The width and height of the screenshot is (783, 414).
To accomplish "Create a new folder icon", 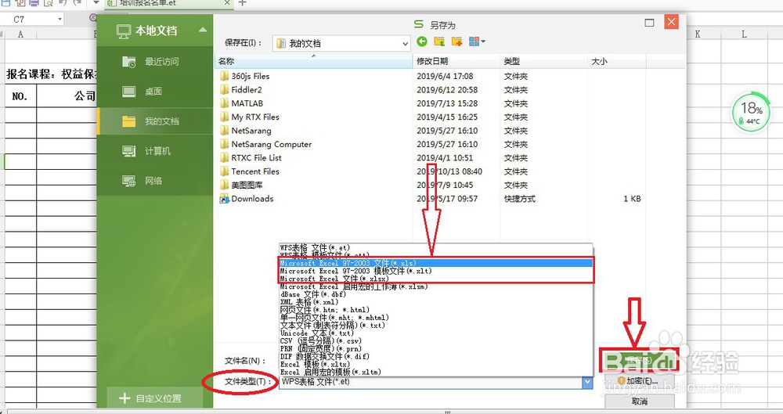I will coord(456,41).
